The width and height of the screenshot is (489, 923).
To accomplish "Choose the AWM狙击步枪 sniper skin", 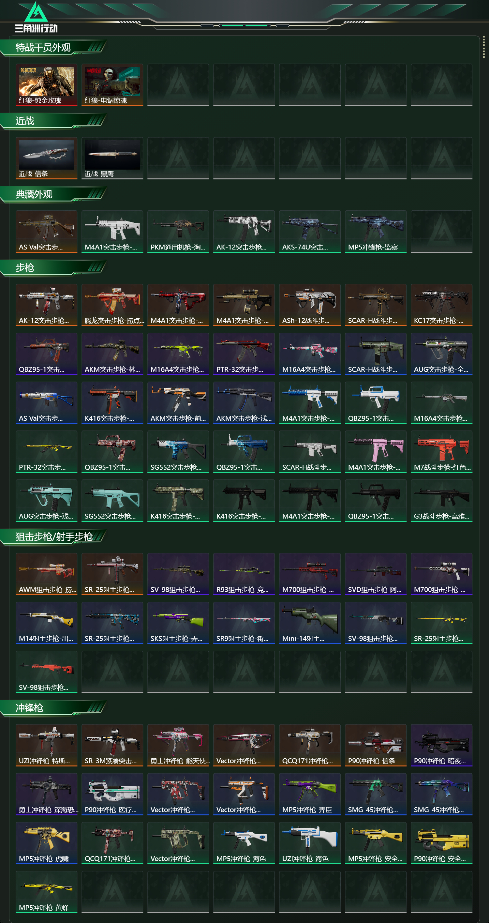I will 47,574.
